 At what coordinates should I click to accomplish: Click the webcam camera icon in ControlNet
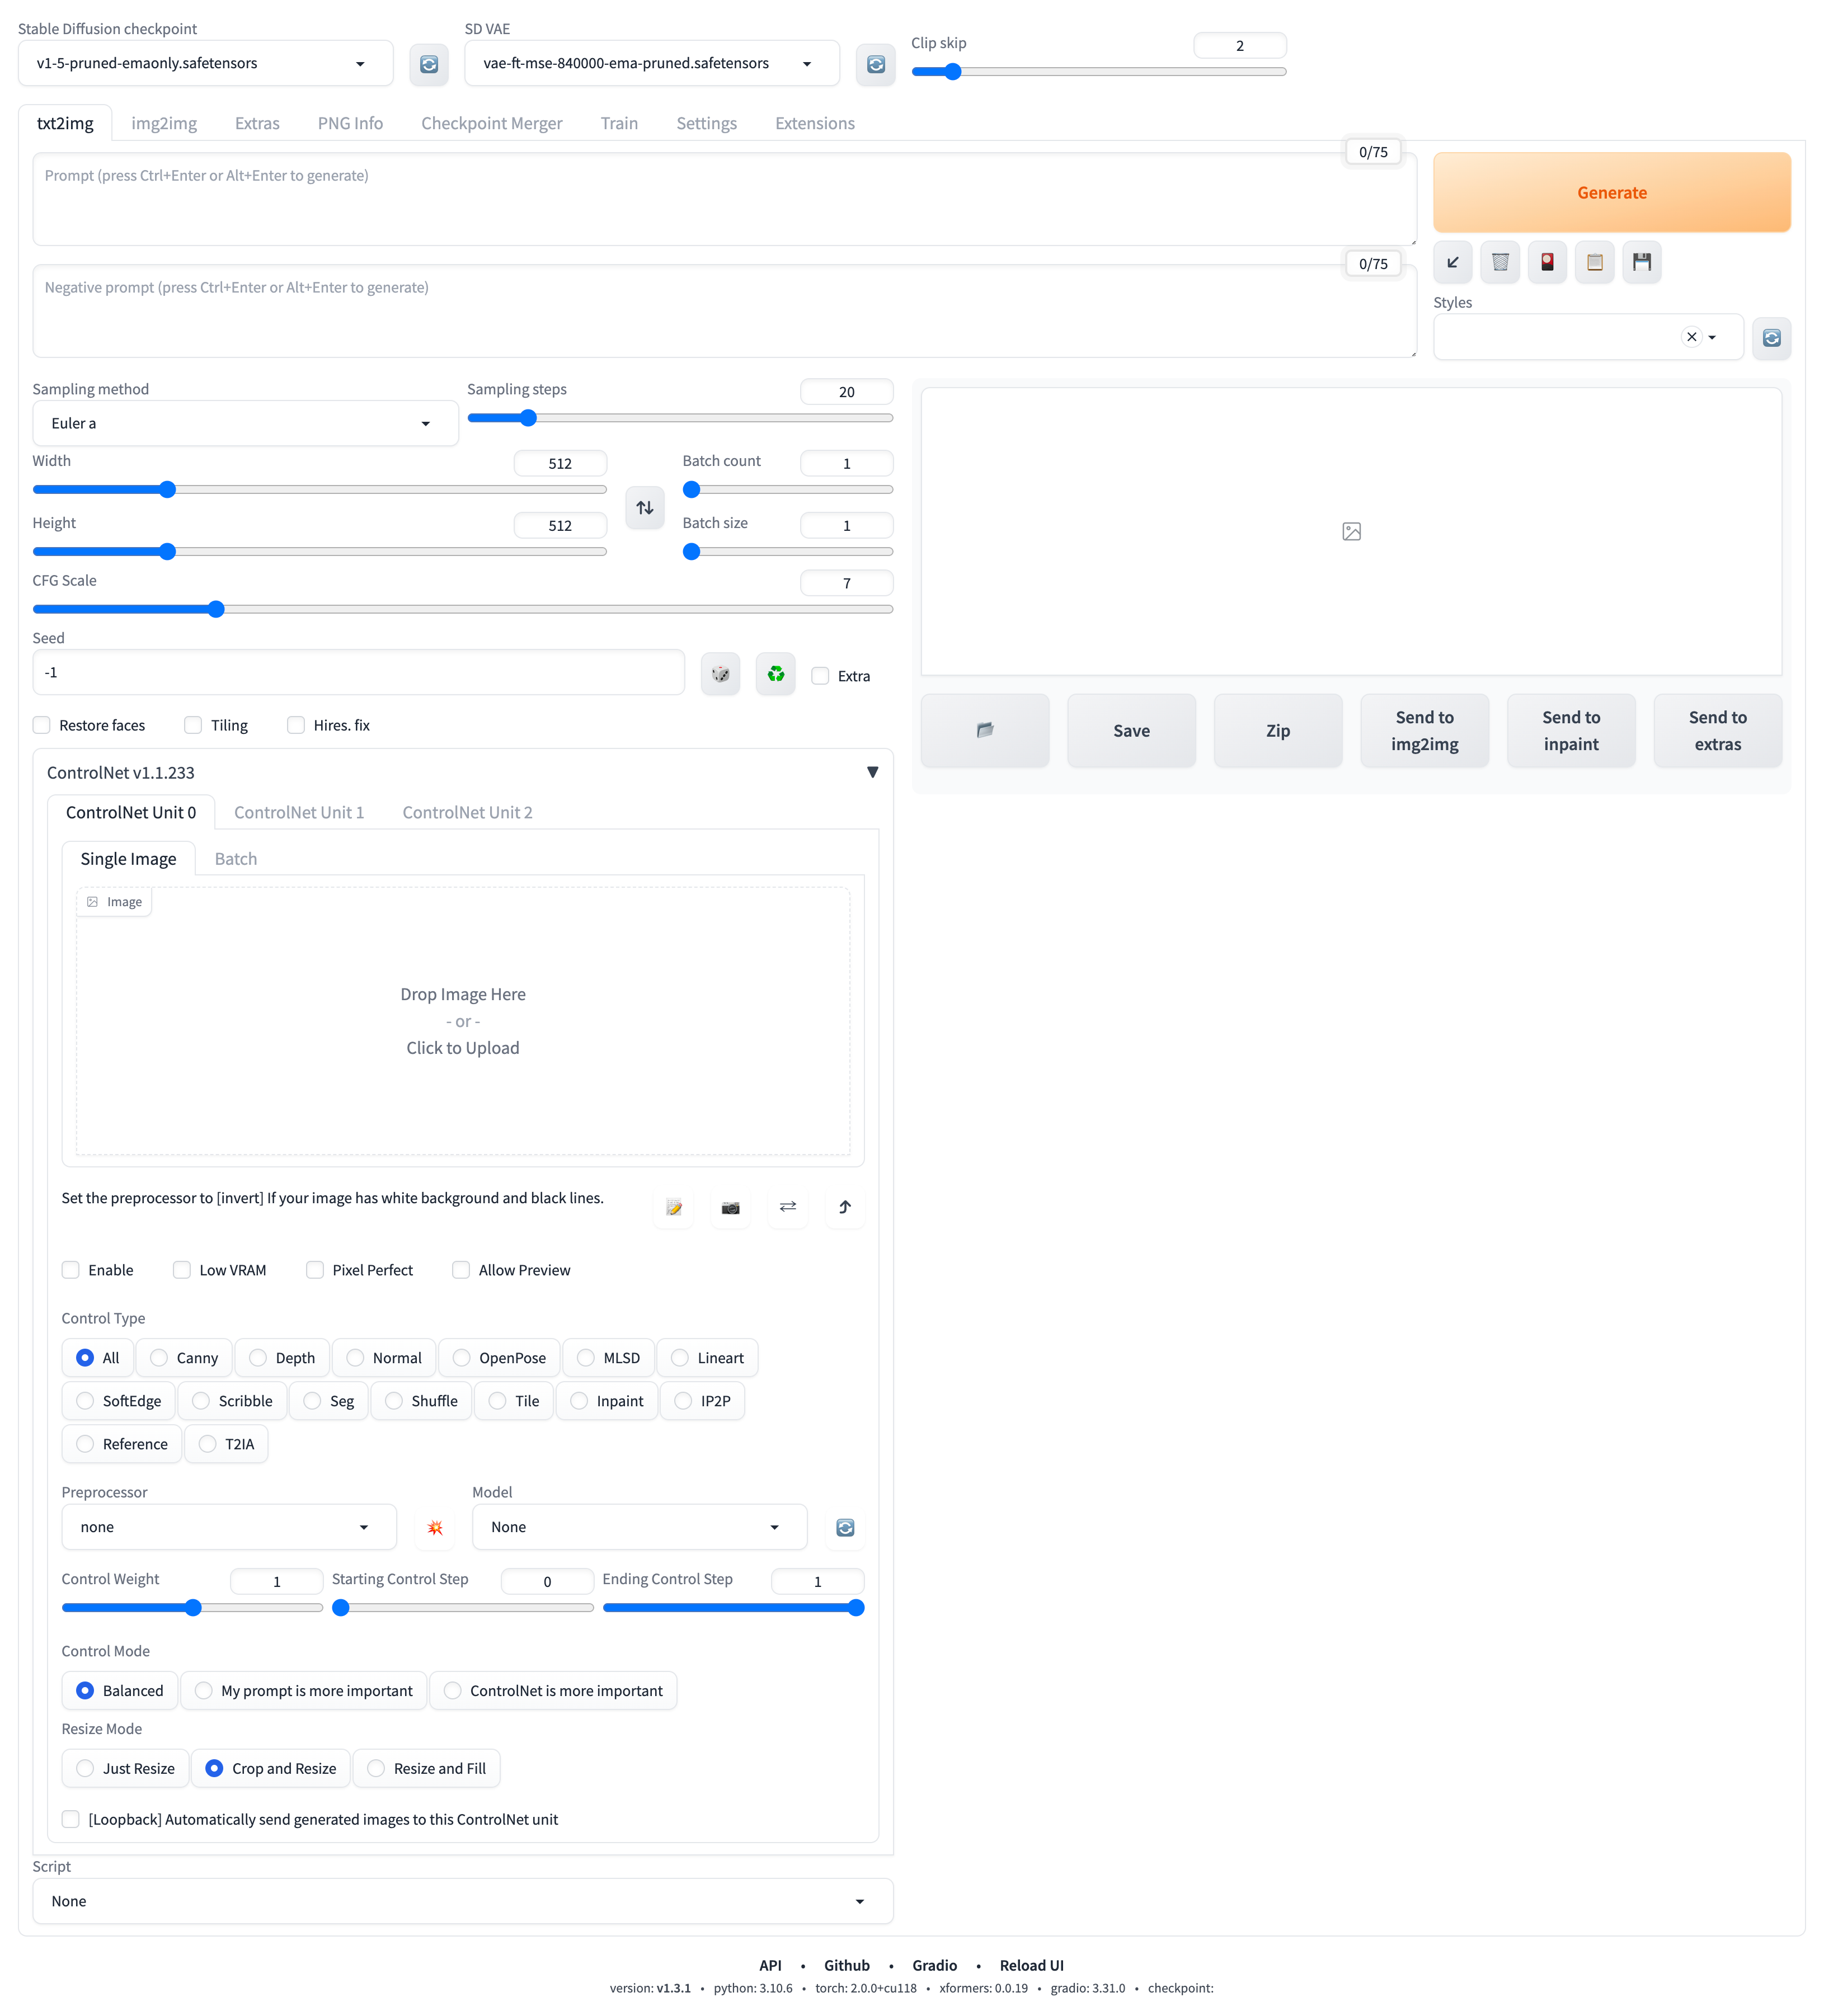point(730,1207)
